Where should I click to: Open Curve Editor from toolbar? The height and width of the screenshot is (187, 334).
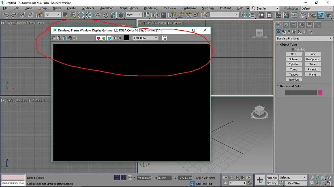click(286, 15)
